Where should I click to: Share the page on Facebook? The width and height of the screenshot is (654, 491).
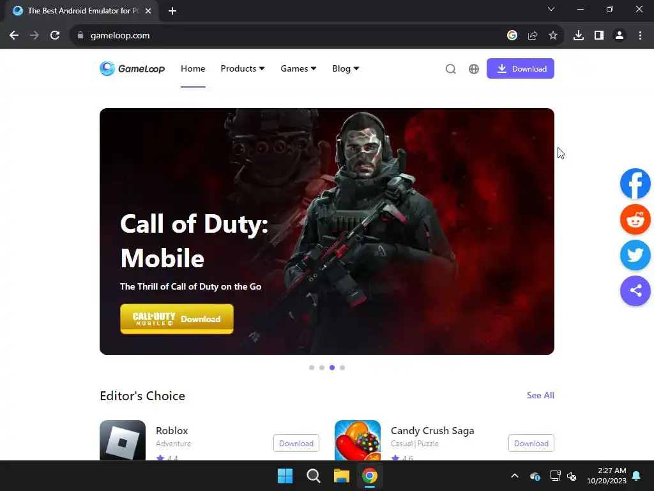635,183
